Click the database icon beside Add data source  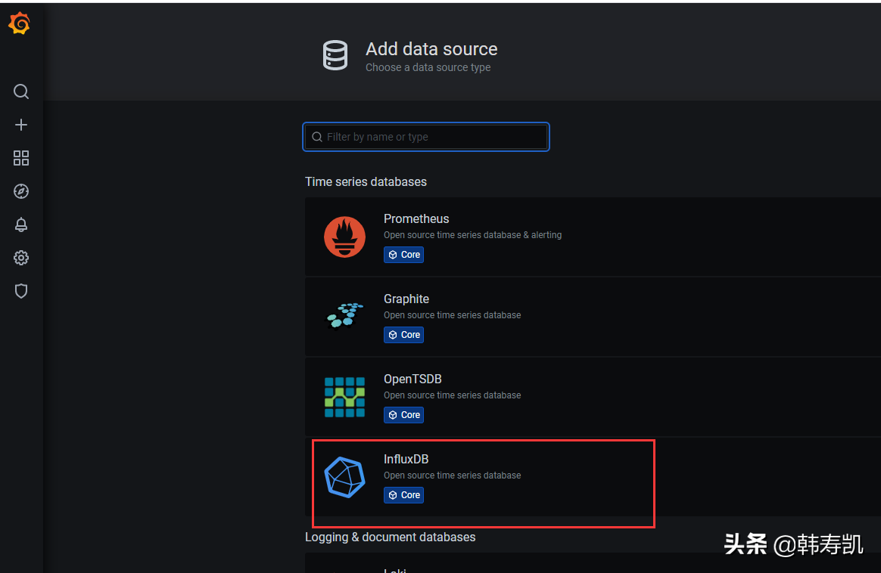tap(335, 55)
